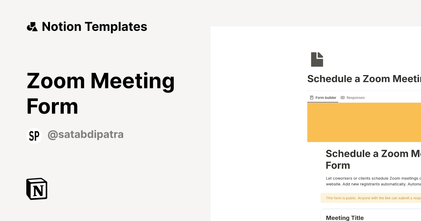Click the Zoom Meeting Form title link

tap(101, 93)
